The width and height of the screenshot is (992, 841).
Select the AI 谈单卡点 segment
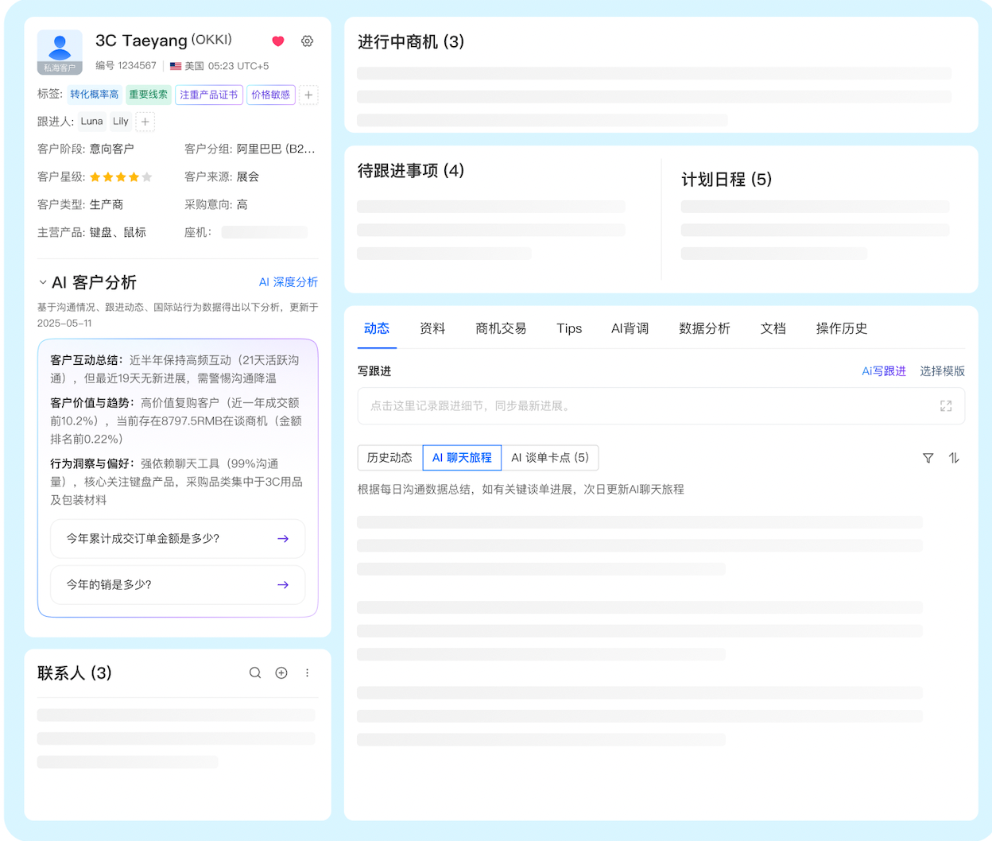(550, 458)
